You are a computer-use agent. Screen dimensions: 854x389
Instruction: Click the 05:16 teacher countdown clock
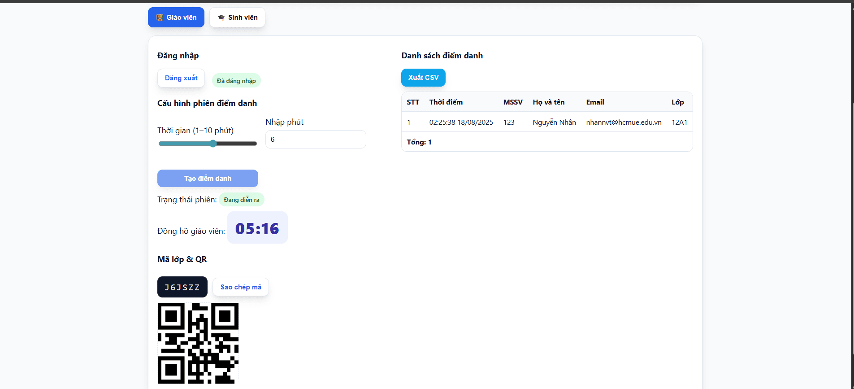[257, 228]
